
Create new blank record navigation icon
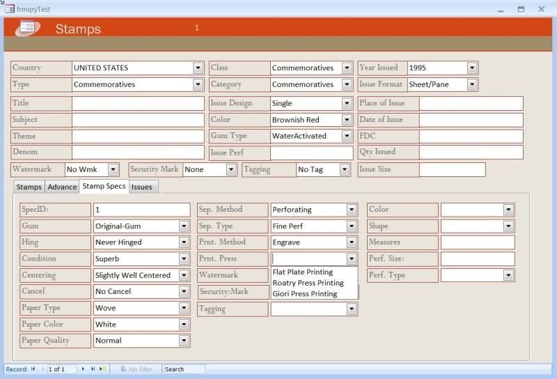click(102, 369)
